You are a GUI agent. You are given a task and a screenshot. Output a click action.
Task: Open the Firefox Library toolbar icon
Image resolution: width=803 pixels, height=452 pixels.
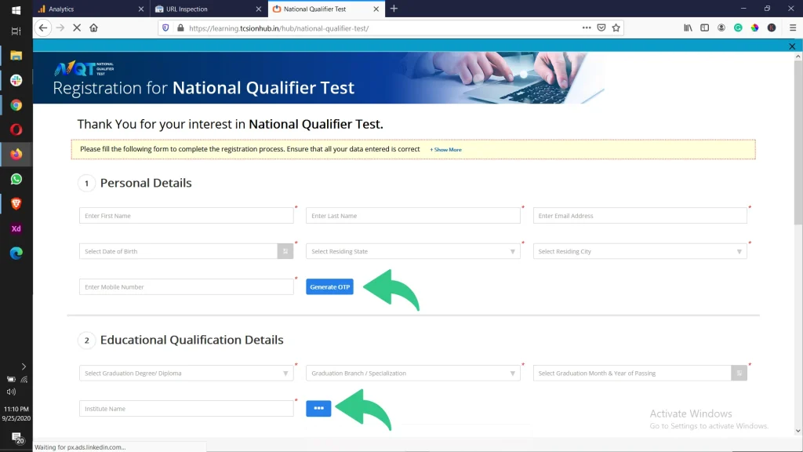[689, 27]
